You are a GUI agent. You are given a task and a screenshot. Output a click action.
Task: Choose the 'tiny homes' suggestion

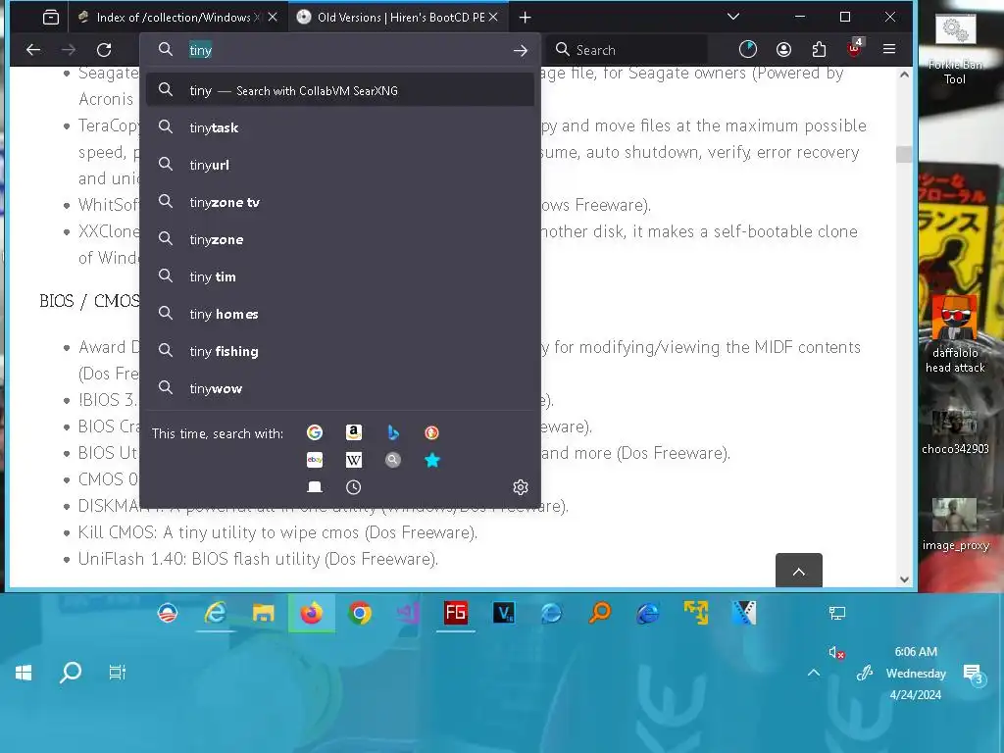tap(340, 314)
